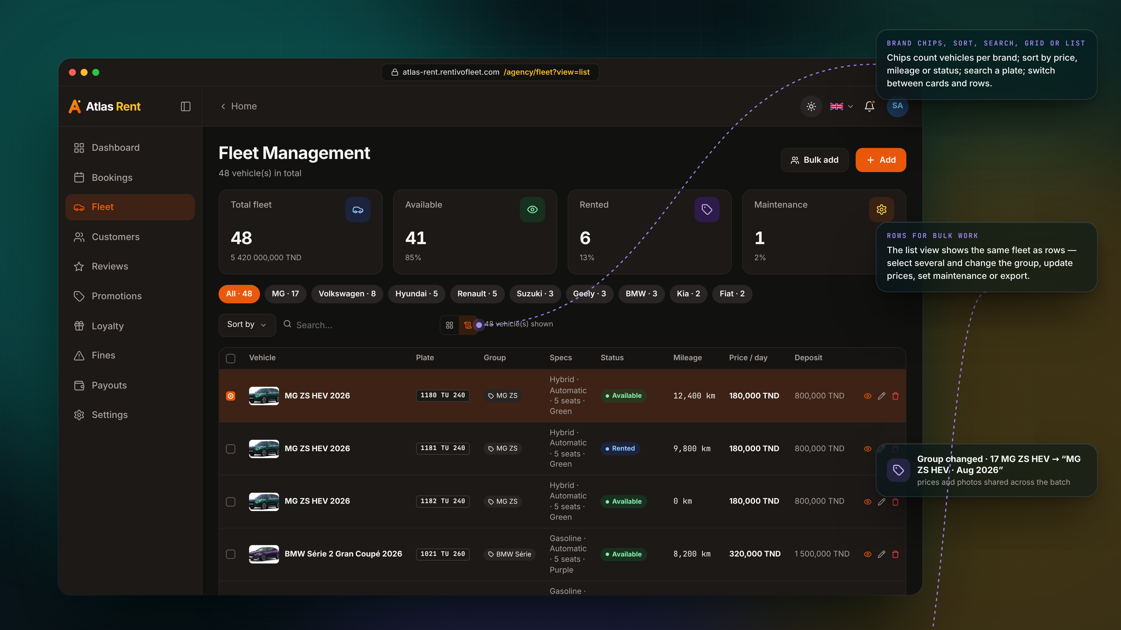This screenshot has width=1121, height=630.
Task: Filter by All · 48 chip
Action: [x=239, y=294]
